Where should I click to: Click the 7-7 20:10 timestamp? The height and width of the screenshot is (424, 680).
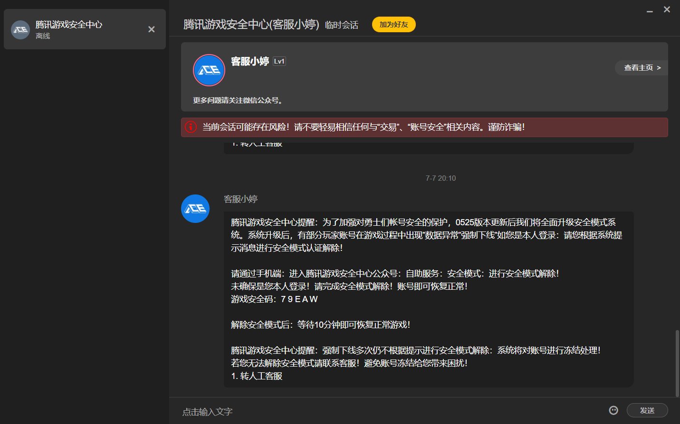pyautogui.click(x=441, y=178)
